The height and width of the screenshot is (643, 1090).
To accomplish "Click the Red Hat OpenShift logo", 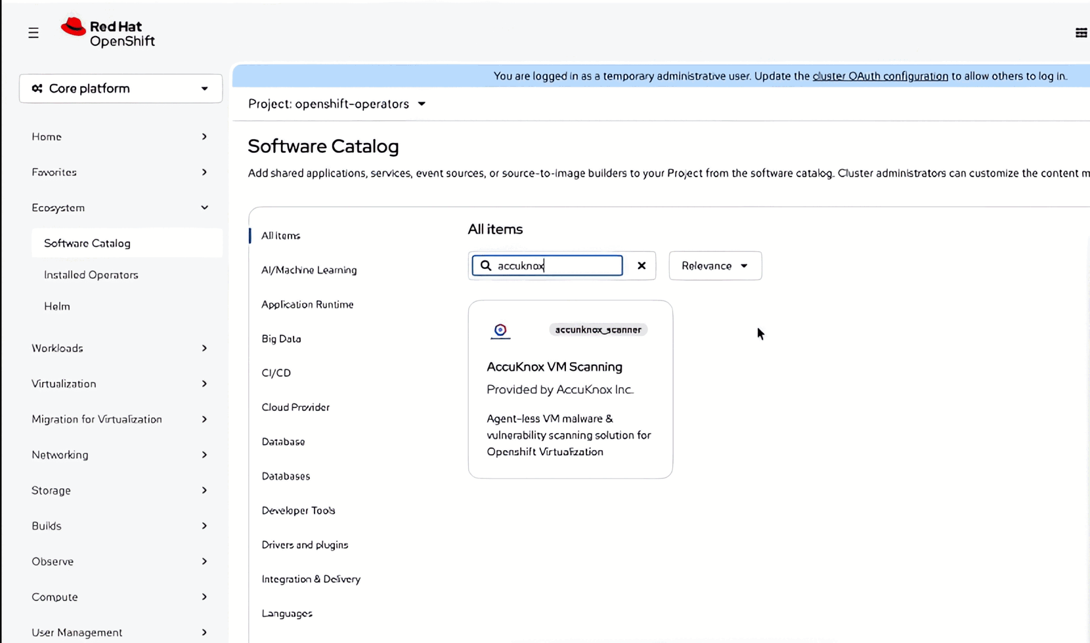I will tap(108, 33).
